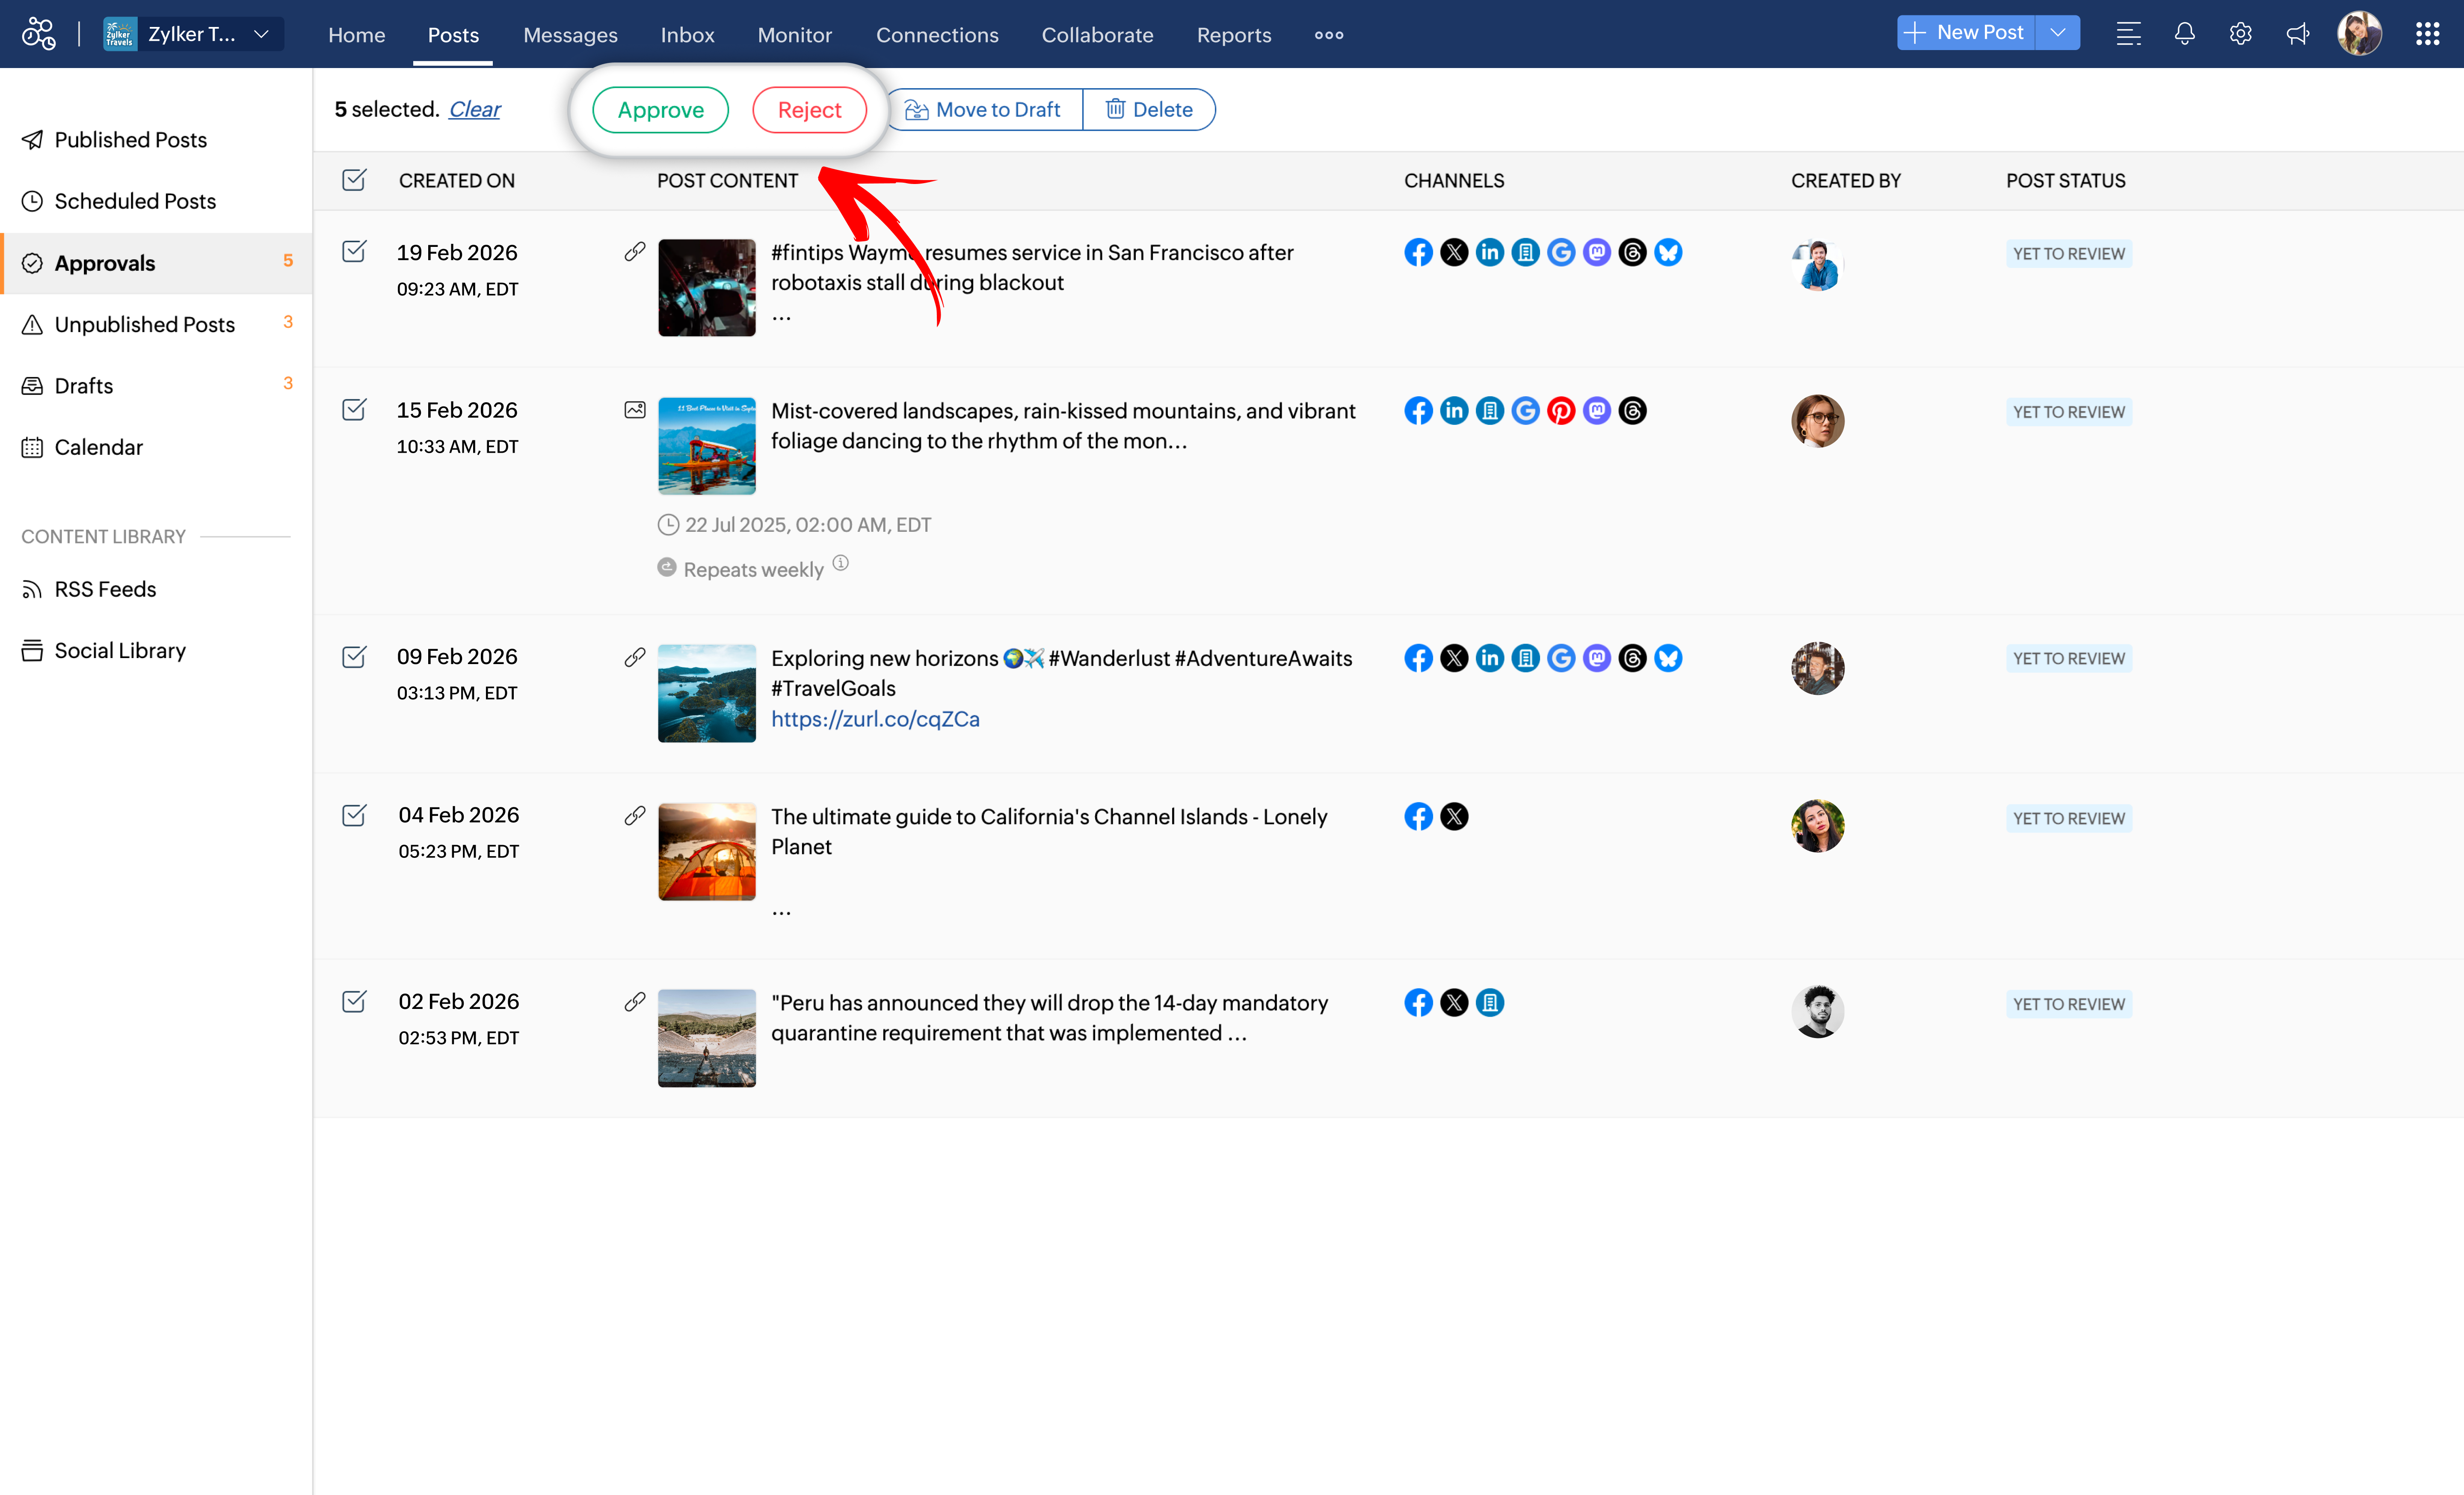The image size is (2464, 1495).
Task: Open the New Post dropdown arrow
Action: pos(2058,32)
